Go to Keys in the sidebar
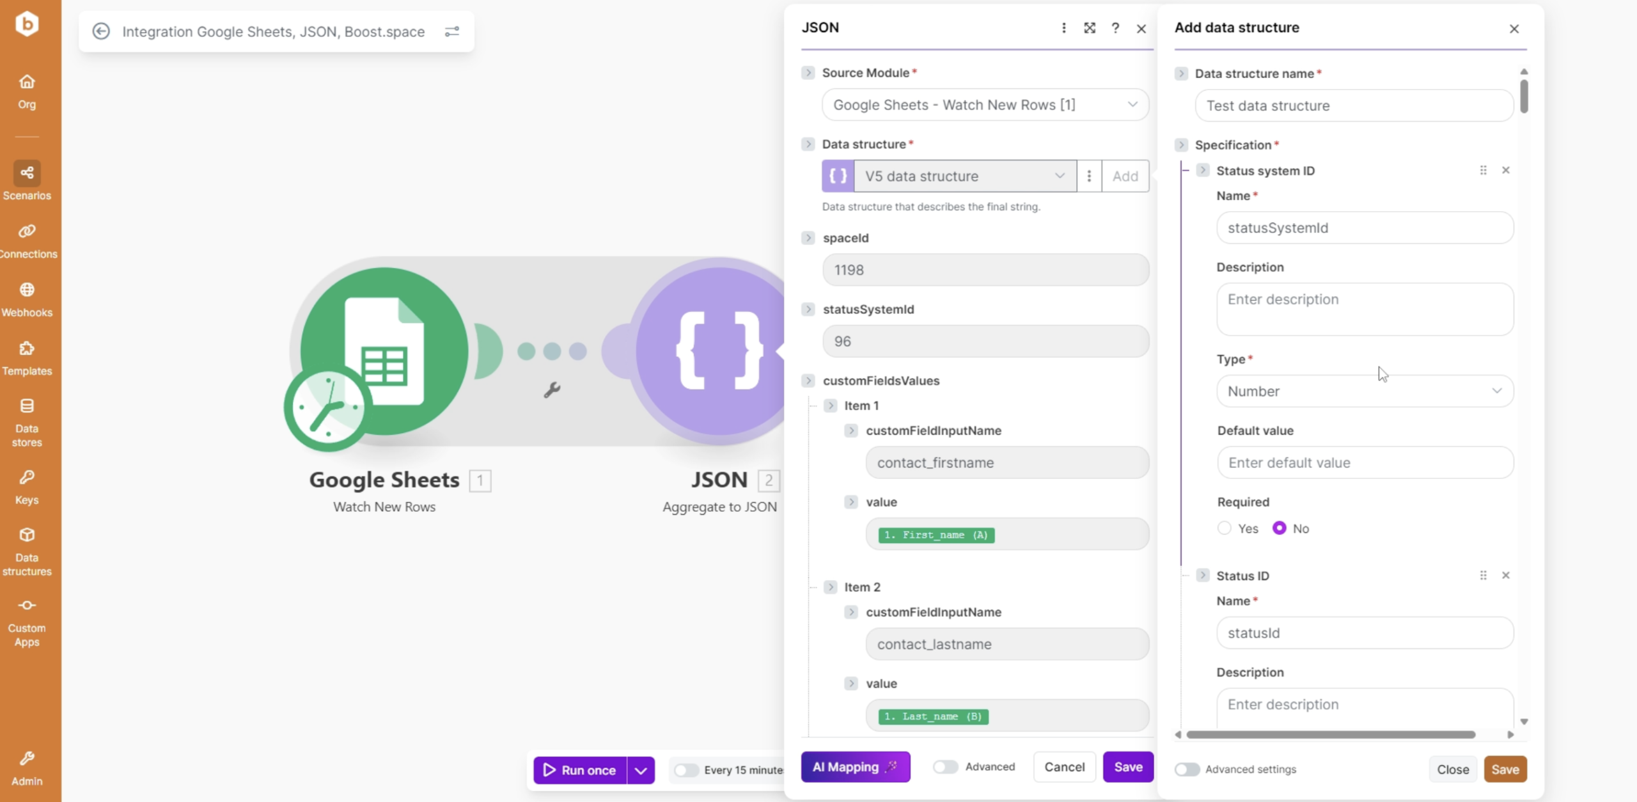This screenshot has width=1637, height=802. tap(27, 487)
